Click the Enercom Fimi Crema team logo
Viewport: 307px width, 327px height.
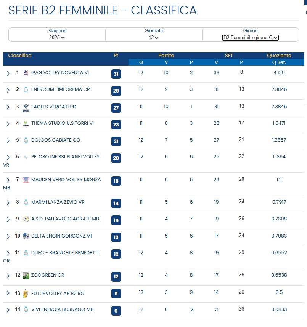26,90
